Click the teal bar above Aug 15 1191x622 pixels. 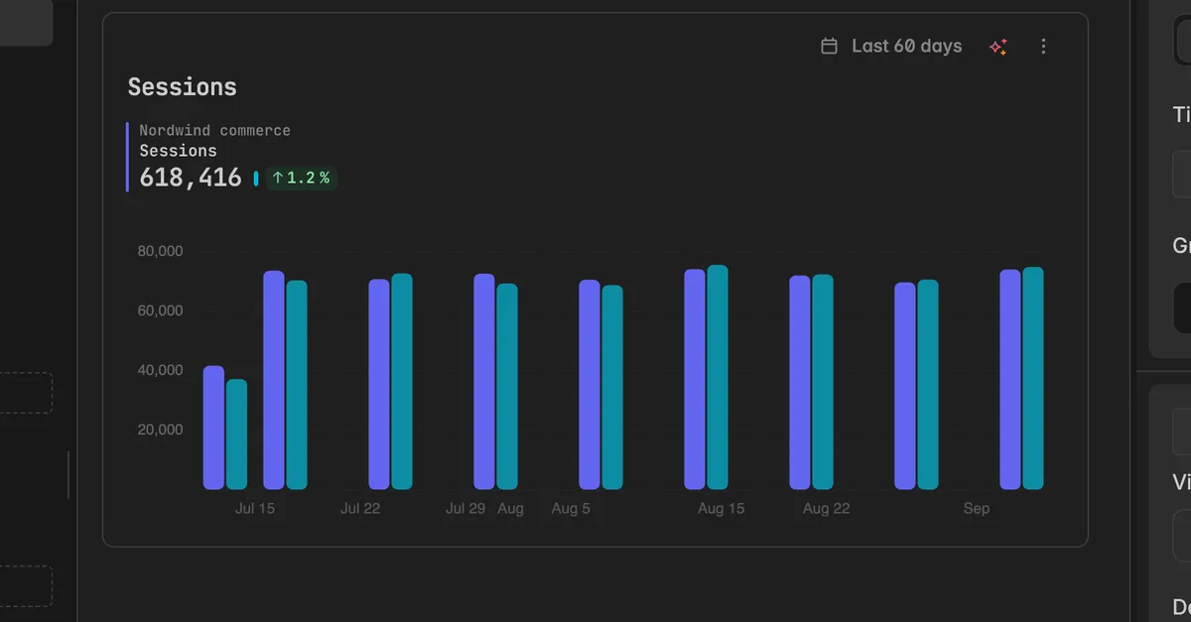(718, 377)
